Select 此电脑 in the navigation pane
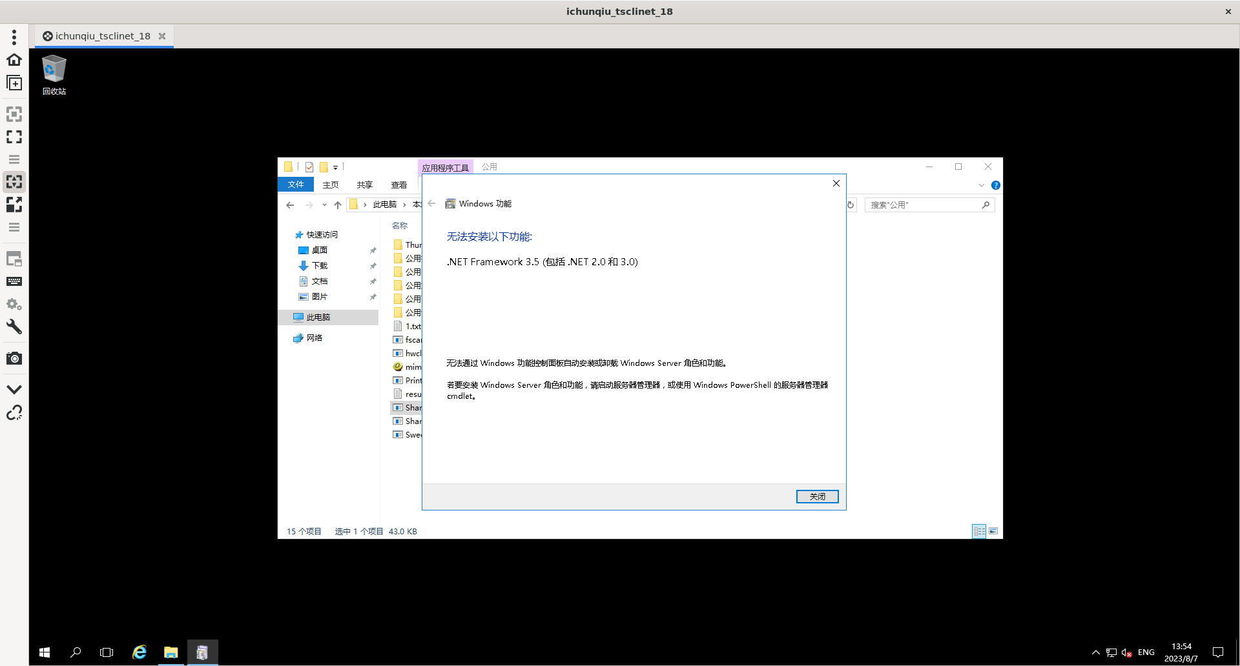Screen dimensions: 1240x666 (x=328, y=318)
